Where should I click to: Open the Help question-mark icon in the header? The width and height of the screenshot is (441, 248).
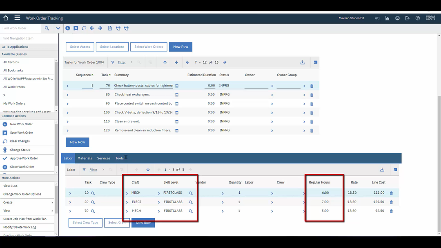(x=417, y=18)
